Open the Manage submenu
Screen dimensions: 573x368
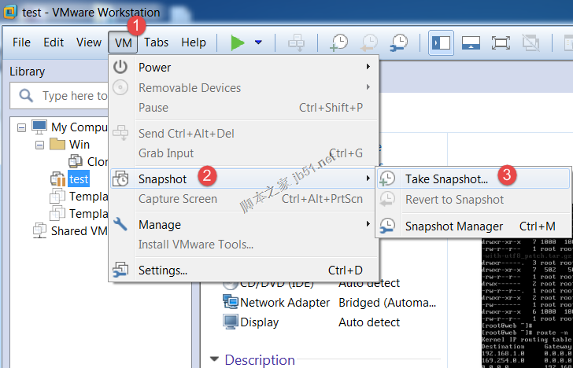160,225
